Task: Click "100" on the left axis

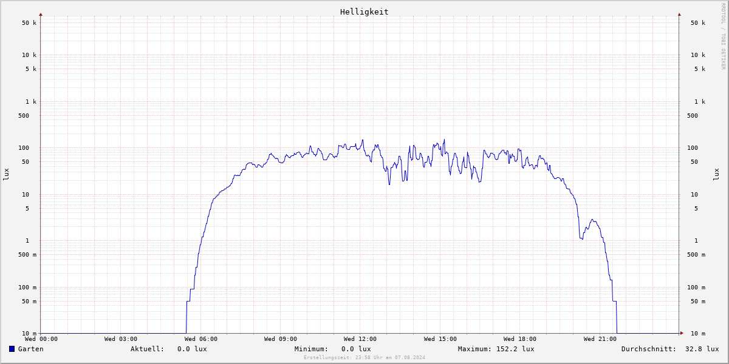Action: point(24,148)
